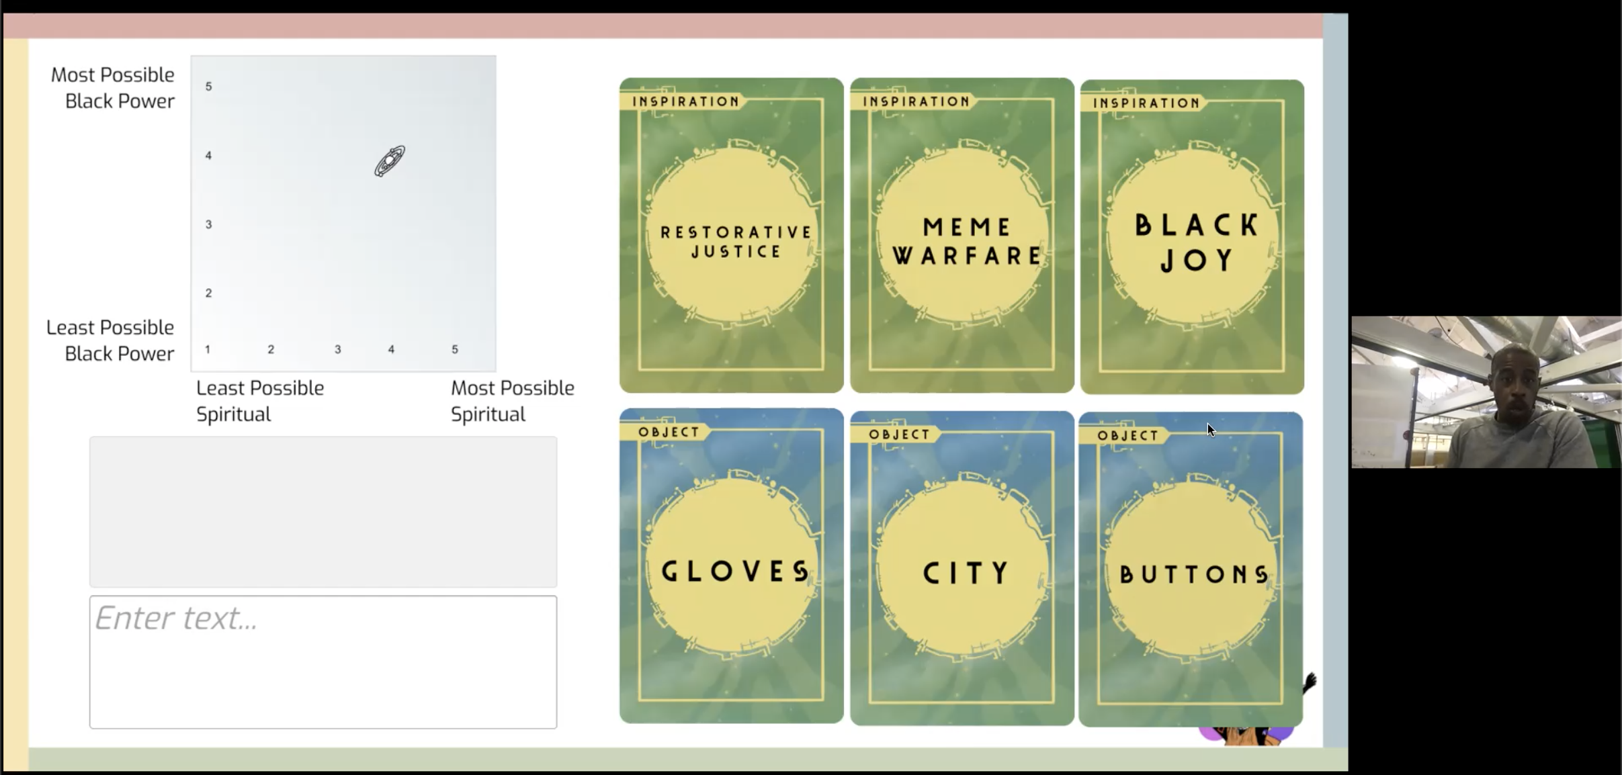Click horizontal axis number 2 on grid

tap(271, 349)
